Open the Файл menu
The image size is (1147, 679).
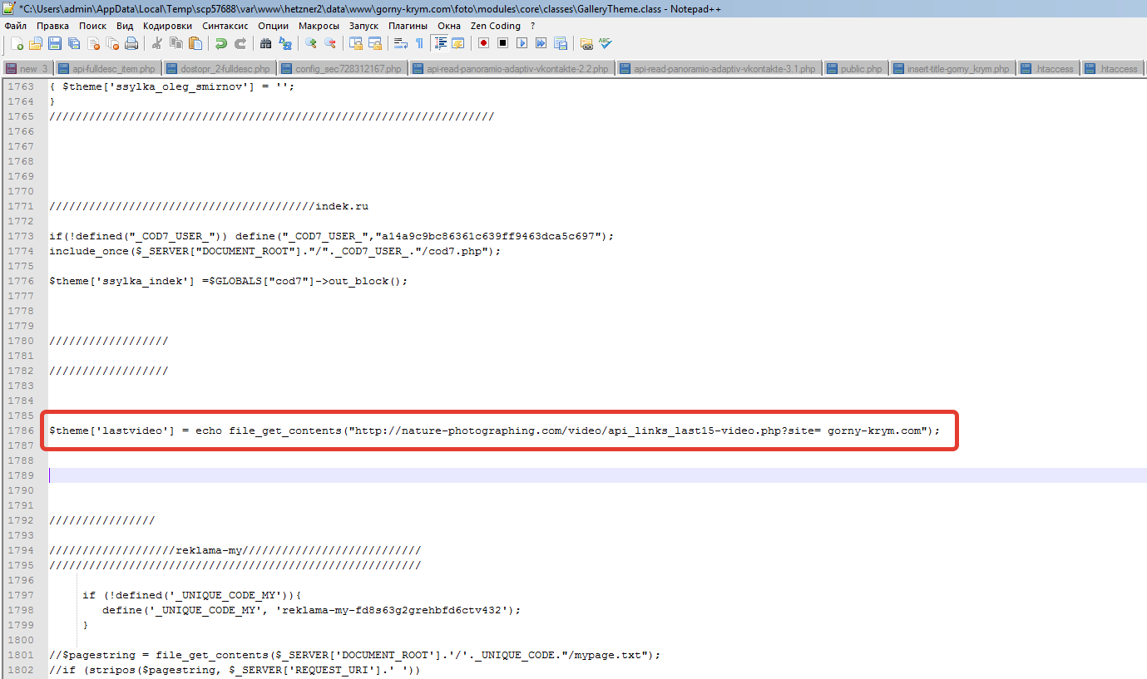pyautogui.click(x=15, y=26)
